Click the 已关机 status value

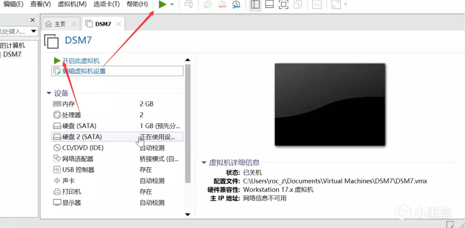click(x=252, y=173)
